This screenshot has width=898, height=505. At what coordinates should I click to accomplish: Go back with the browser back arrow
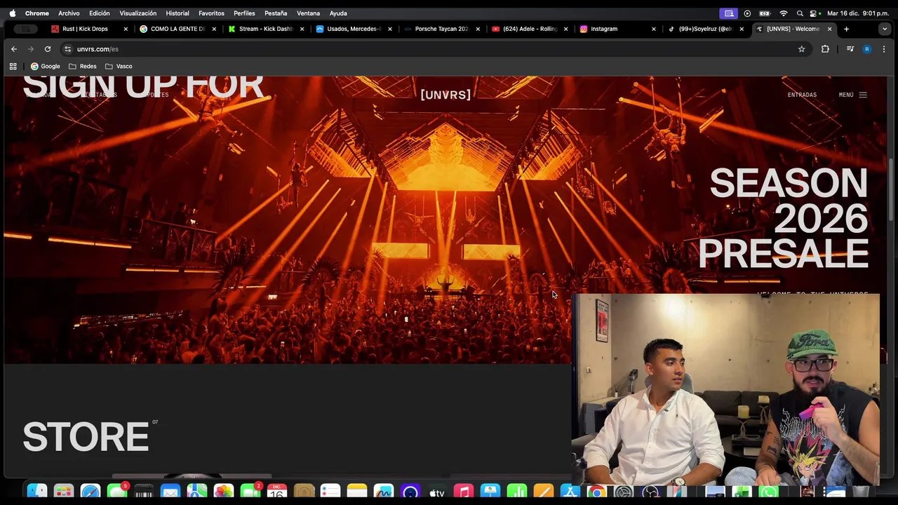point(14,49)
